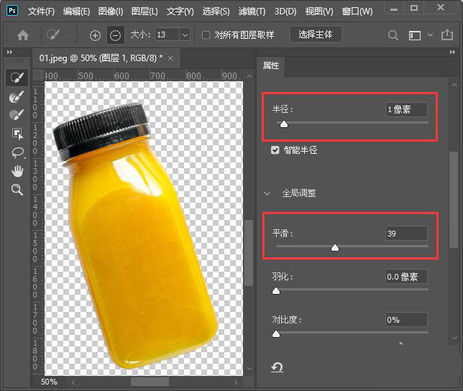
Task: Minimize the Photoshop window
Action: tap(393, 9)
